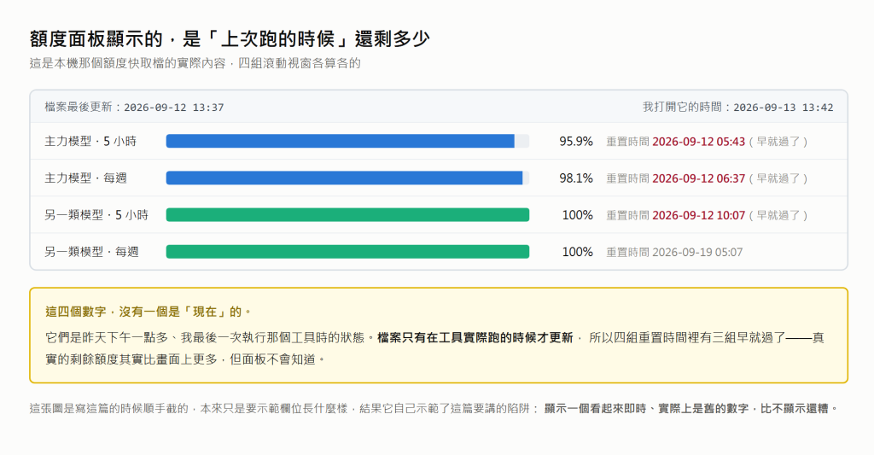Image resolution: width=874 pixels, height=455 pixels.
Task: Click the reset time 2026-09-19 05:07
Action: point(697,252)
